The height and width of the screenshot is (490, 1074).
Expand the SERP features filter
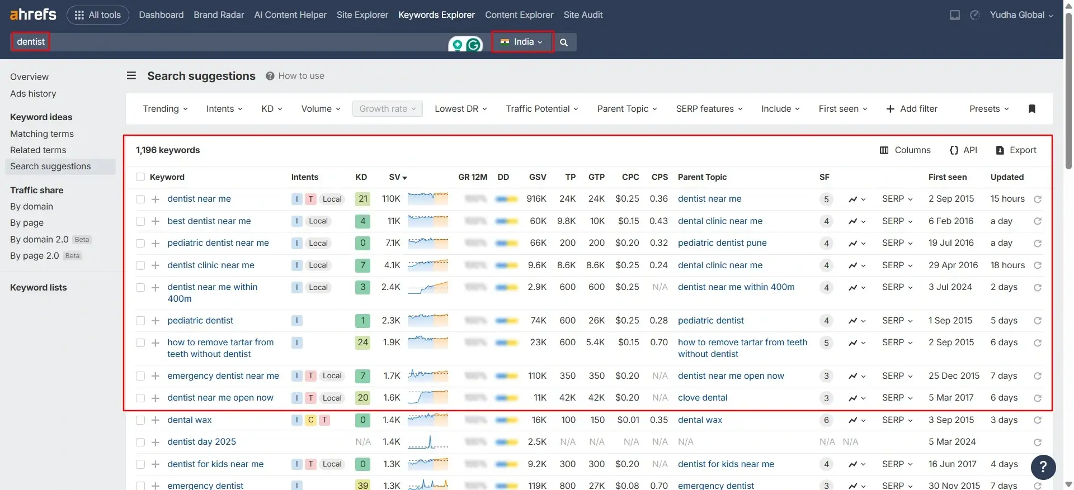point(709,109)
